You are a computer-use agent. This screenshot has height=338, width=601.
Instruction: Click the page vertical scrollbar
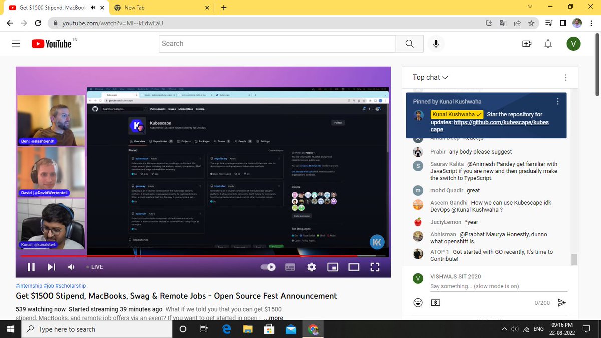tap(597, 65)
